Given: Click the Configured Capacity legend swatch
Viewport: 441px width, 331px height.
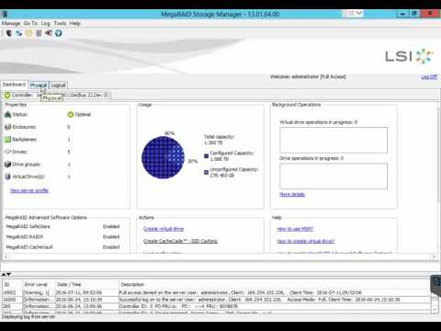Looking at the screenshot, I should [207, 156].
